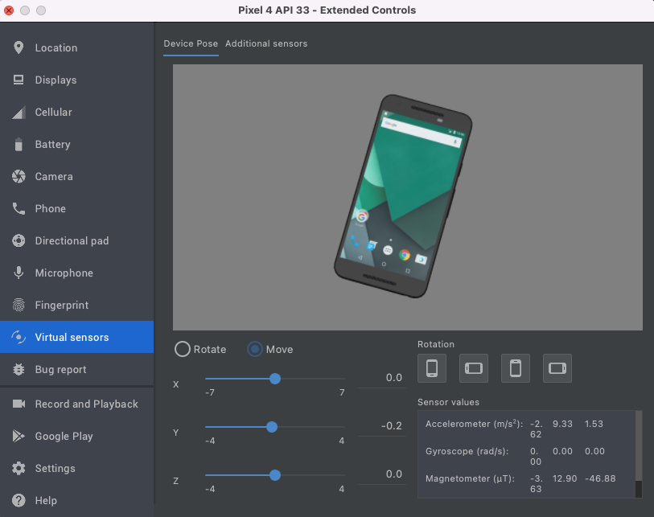
Task: Open the Directional pad section
Action: pyautogui.click(x=76, y=240)
